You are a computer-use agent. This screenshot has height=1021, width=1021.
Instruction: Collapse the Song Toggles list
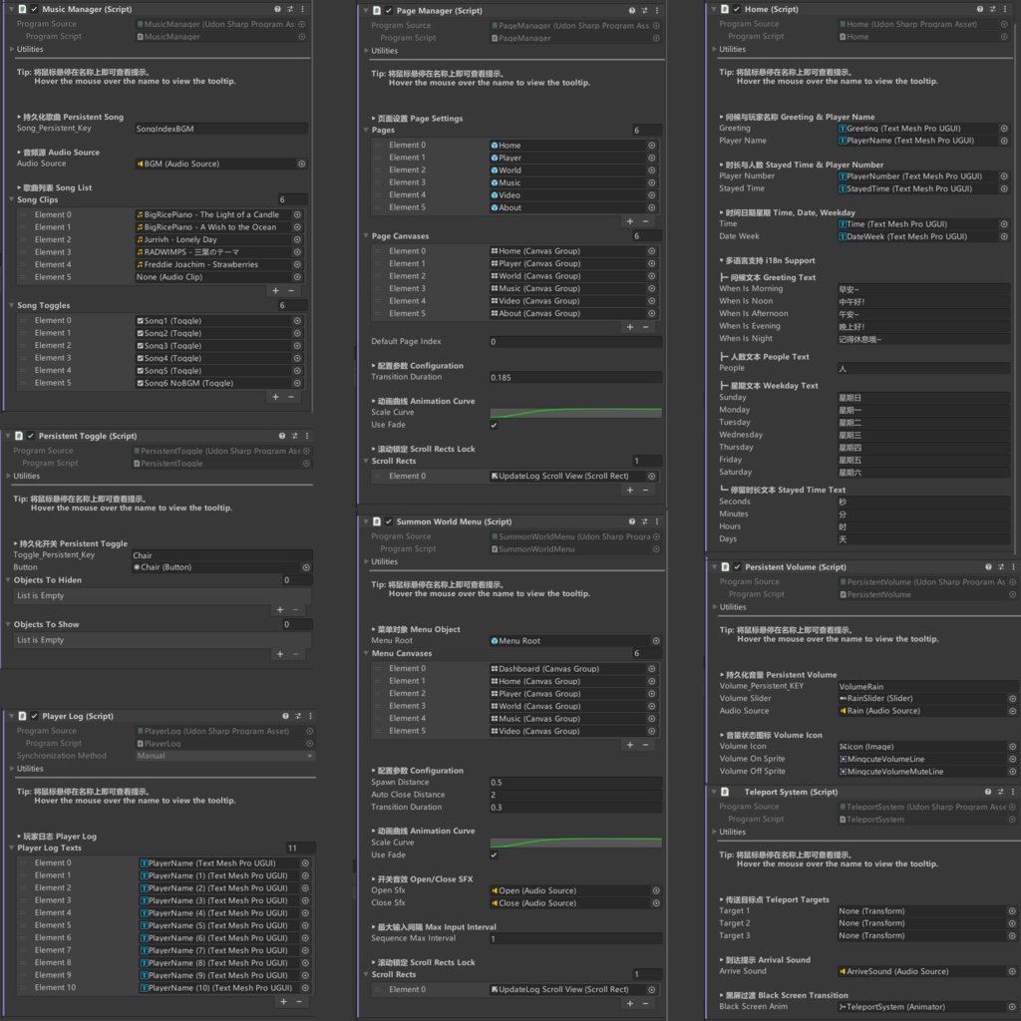pyautogui.click(x=12, y=305)
